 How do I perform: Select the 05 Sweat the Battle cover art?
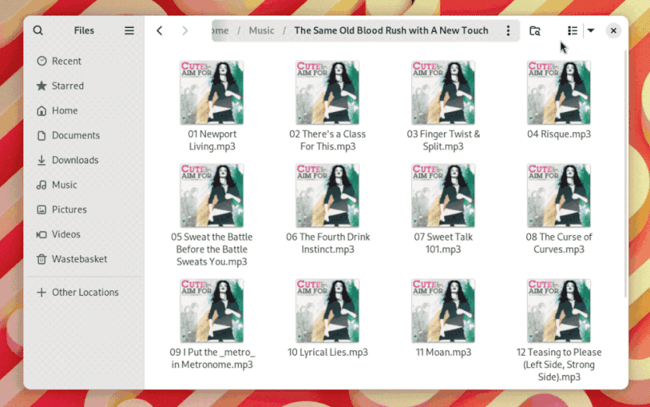(211, 195)
